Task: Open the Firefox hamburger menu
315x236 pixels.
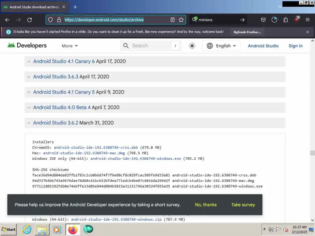Action: pos(308,20)
